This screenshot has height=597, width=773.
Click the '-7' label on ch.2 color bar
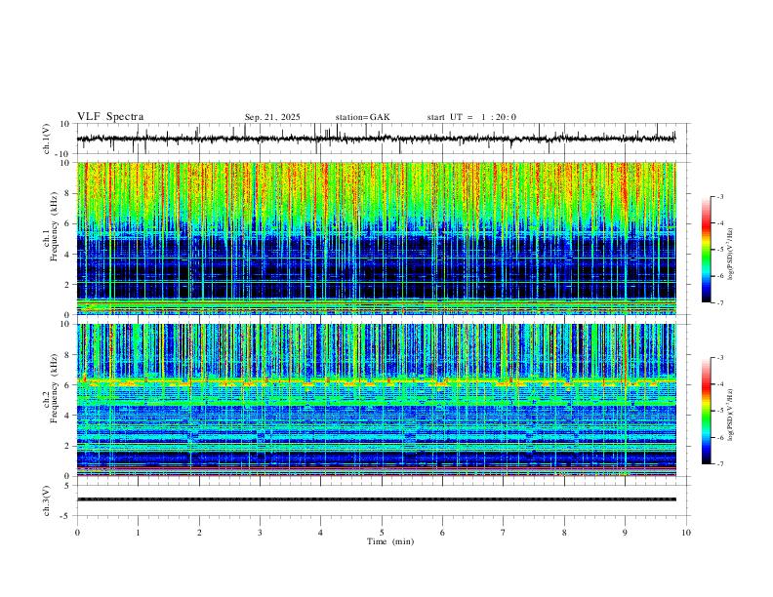[719, 463]
